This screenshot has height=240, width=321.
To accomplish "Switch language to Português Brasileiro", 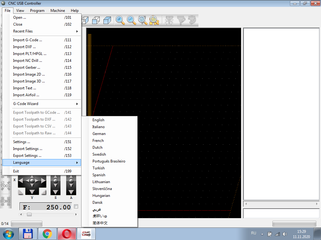I will 109,161.
